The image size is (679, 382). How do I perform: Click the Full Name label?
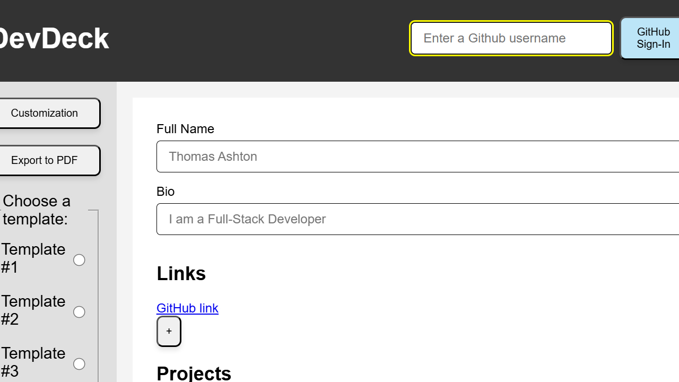tap(185, 129)
